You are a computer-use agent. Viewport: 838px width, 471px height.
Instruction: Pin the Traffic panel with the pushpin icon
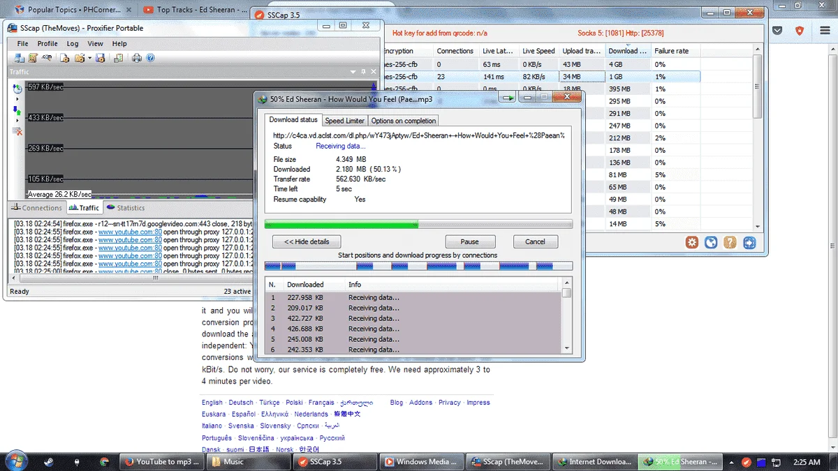363,72
